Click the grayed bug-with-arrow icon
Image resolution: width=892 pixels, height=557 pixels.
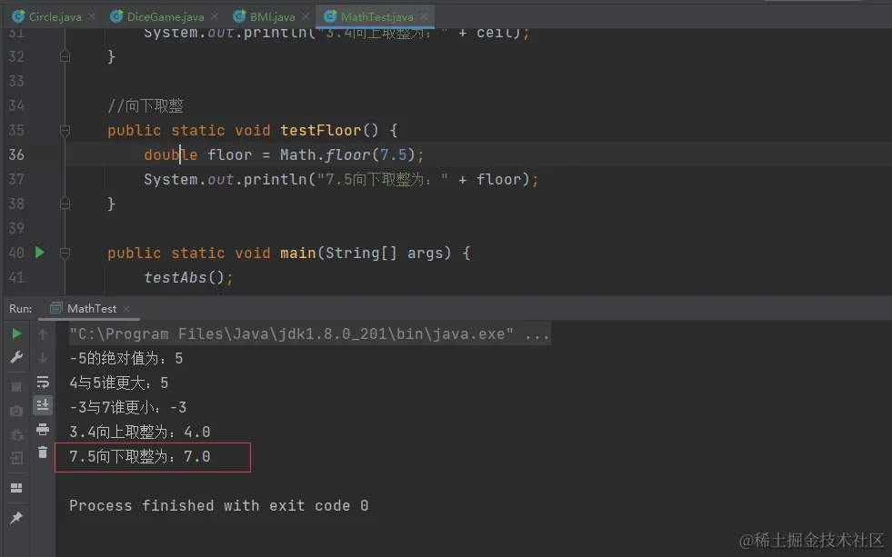click(x=16, y=435)
